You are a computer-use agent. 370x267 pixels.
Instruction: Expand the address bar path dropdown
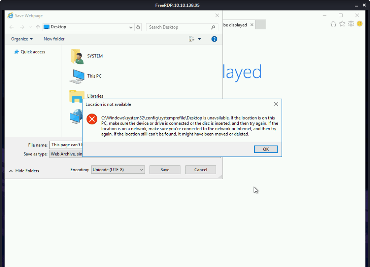[x=131, y=27]
